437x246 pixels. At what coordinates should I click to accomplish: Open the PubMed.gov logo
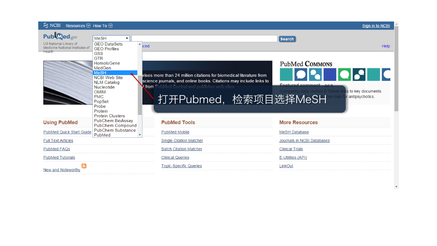coord(60,36)
